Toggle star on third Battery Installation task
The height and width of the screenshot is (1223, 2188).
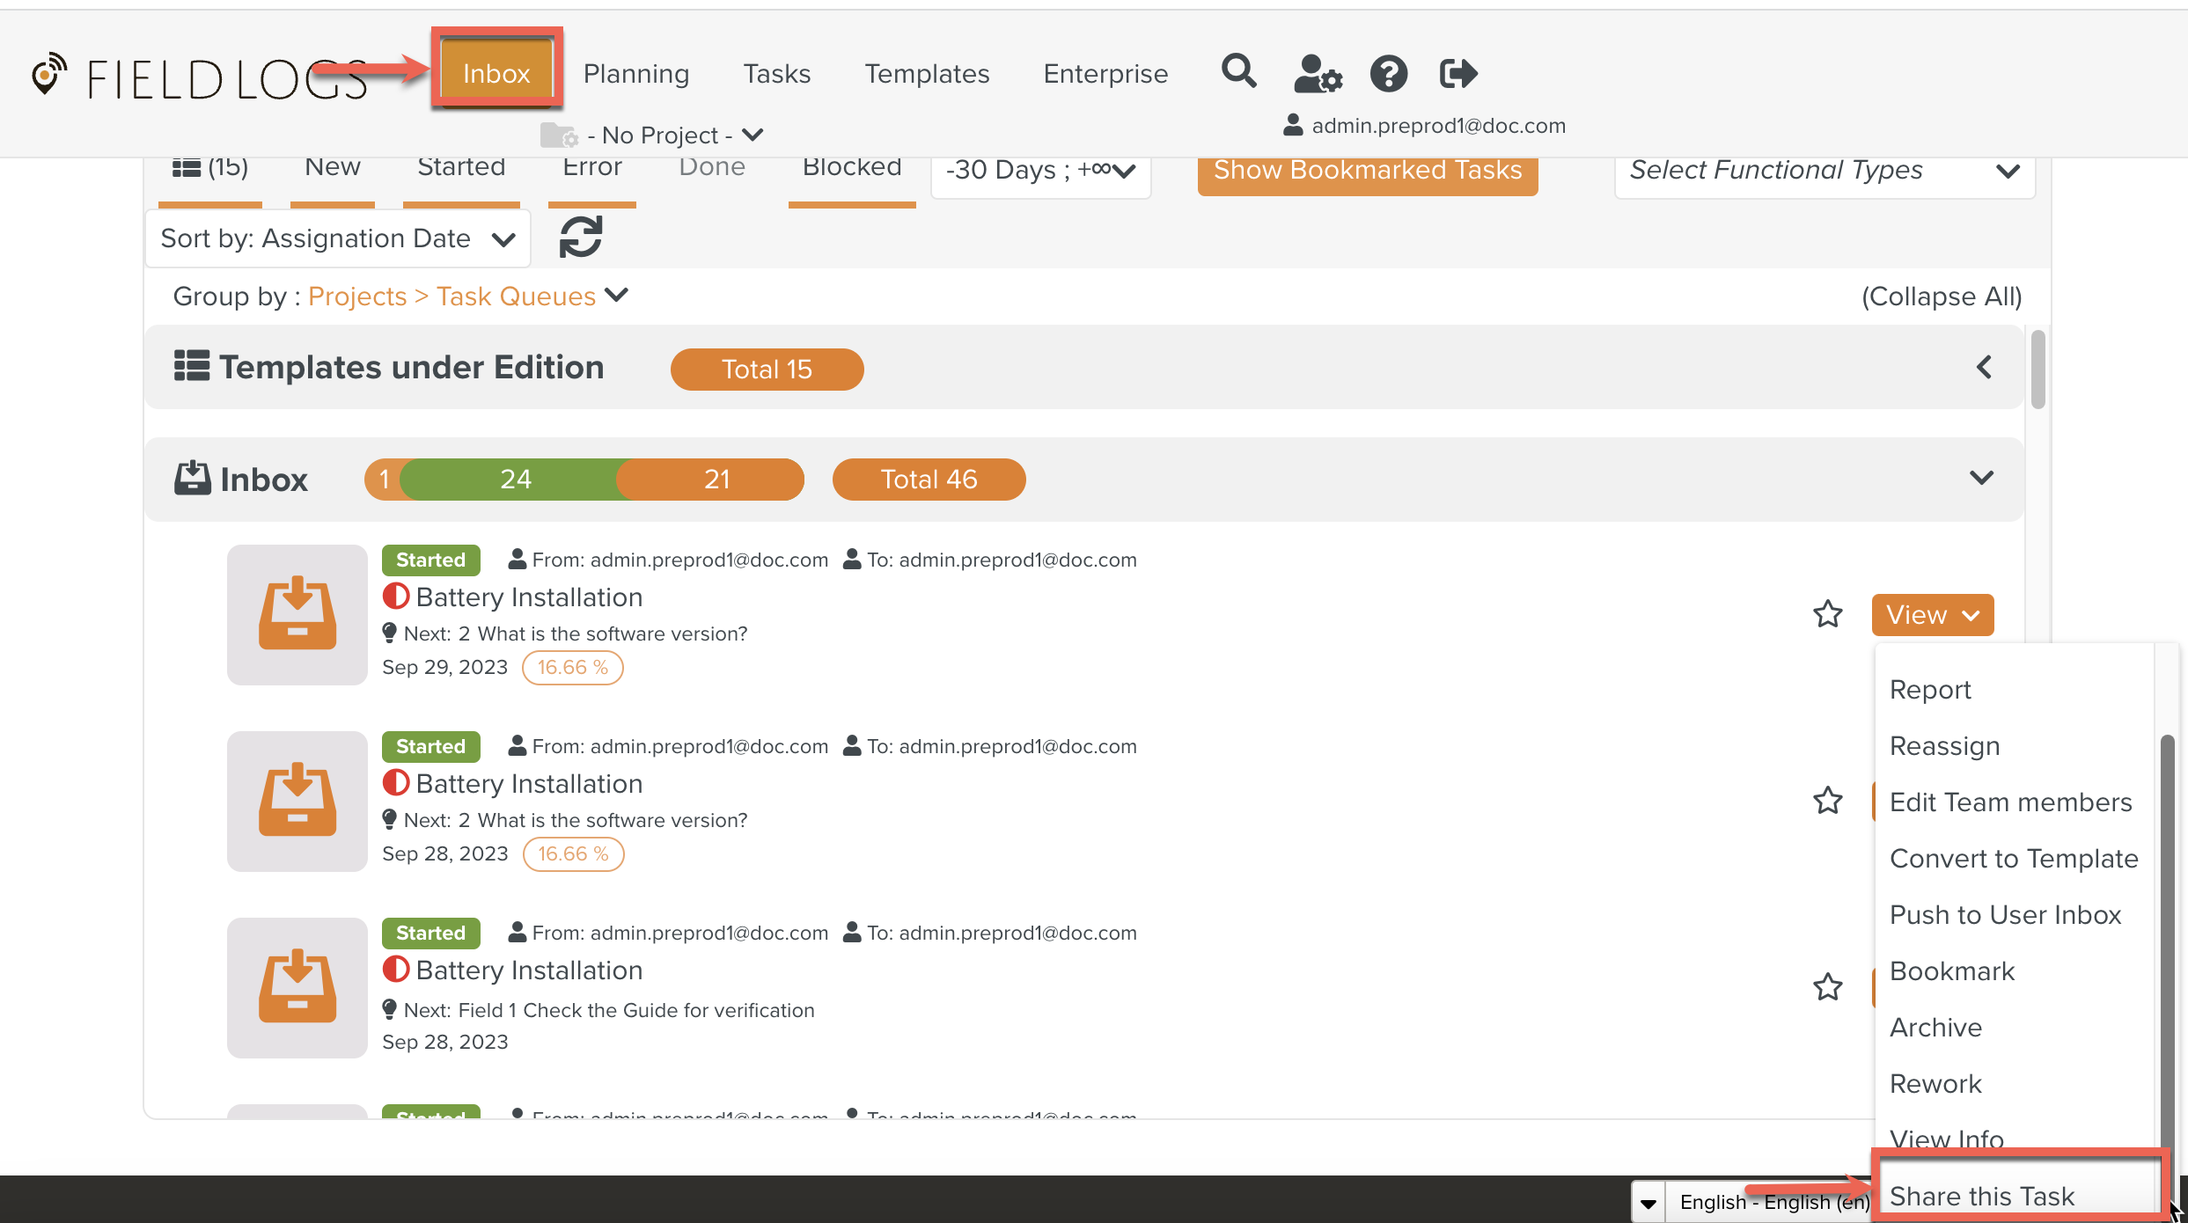point(1827,987)
